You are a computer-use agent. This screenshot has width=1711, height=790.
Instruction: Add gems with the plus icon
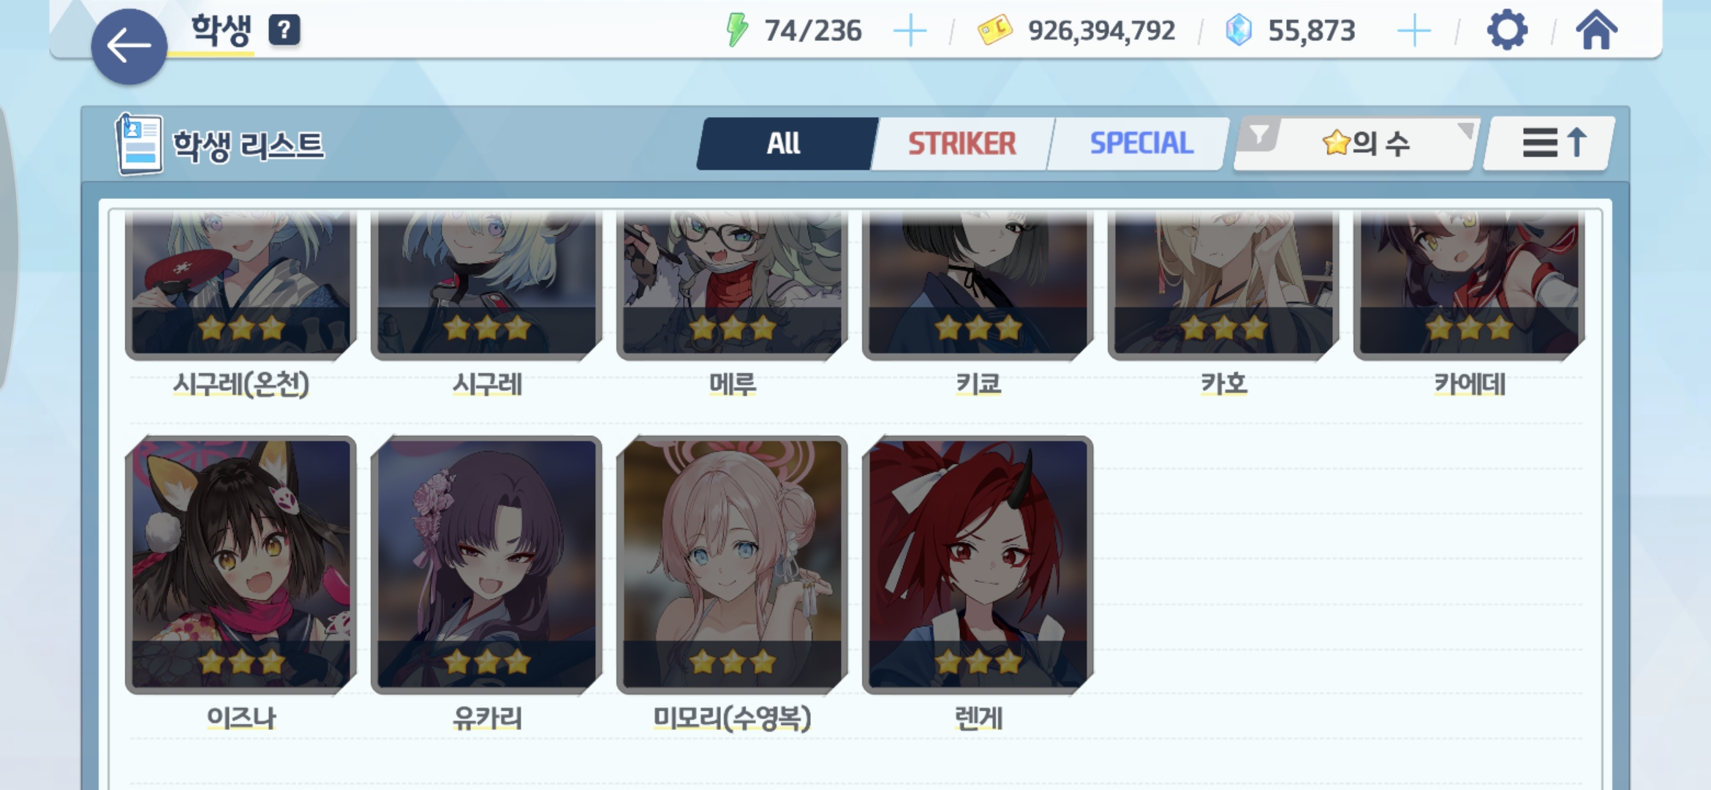tap(1413, 31)
